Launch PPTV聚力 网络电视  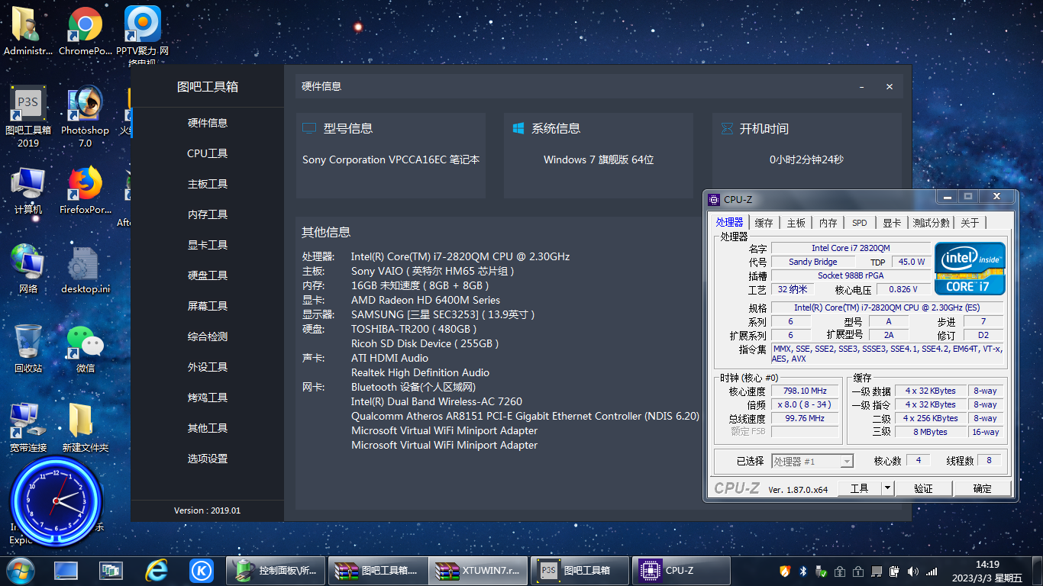tap(142, 23)
